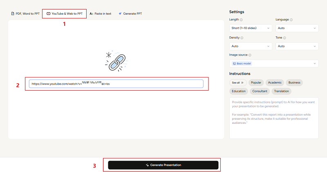Pick the Translation instruction chip
This screenshot has height=172, width=327.
click(x=281, y=92)
